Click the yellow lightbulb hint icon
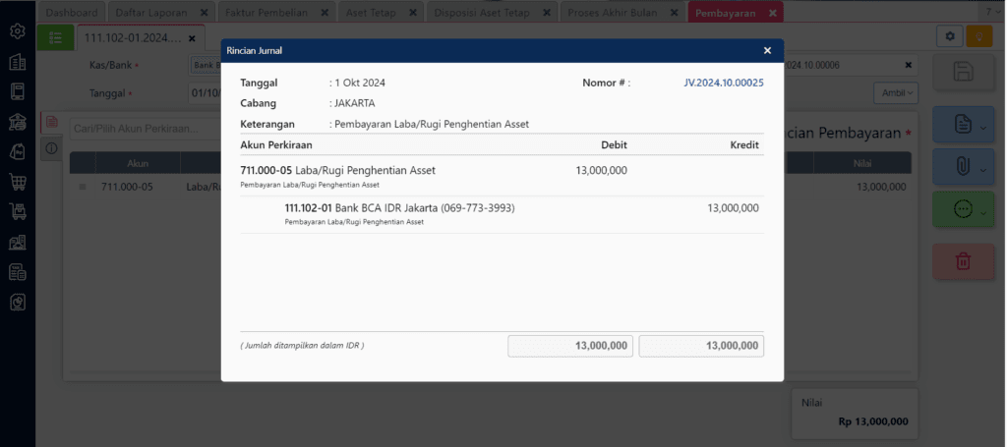Viewport: 1007px width, 447px height. coord(978,36)
